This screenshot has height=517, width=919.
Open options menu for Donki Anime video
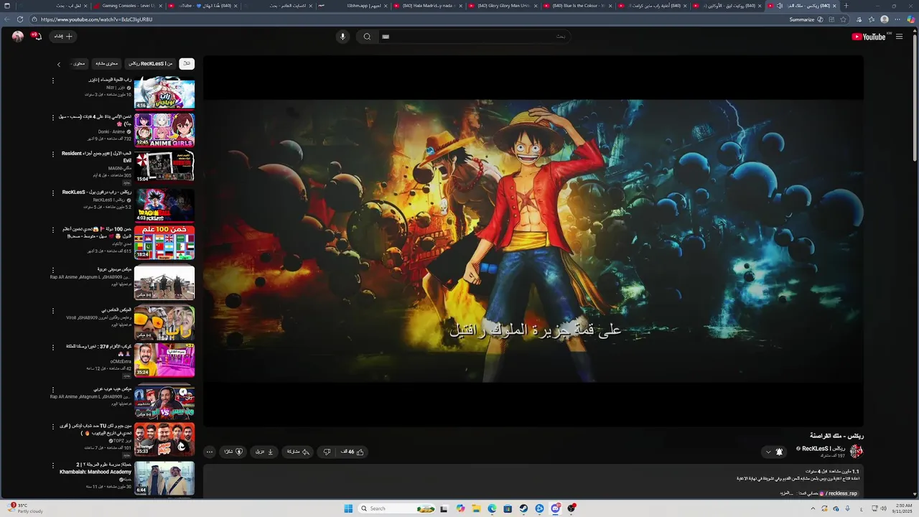[52, 118]
